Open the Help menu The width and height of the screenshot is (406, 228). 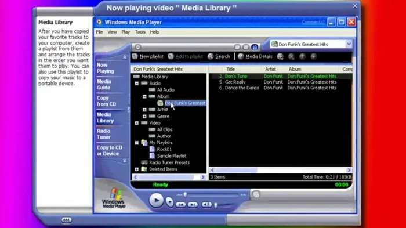tap(155, 32)
